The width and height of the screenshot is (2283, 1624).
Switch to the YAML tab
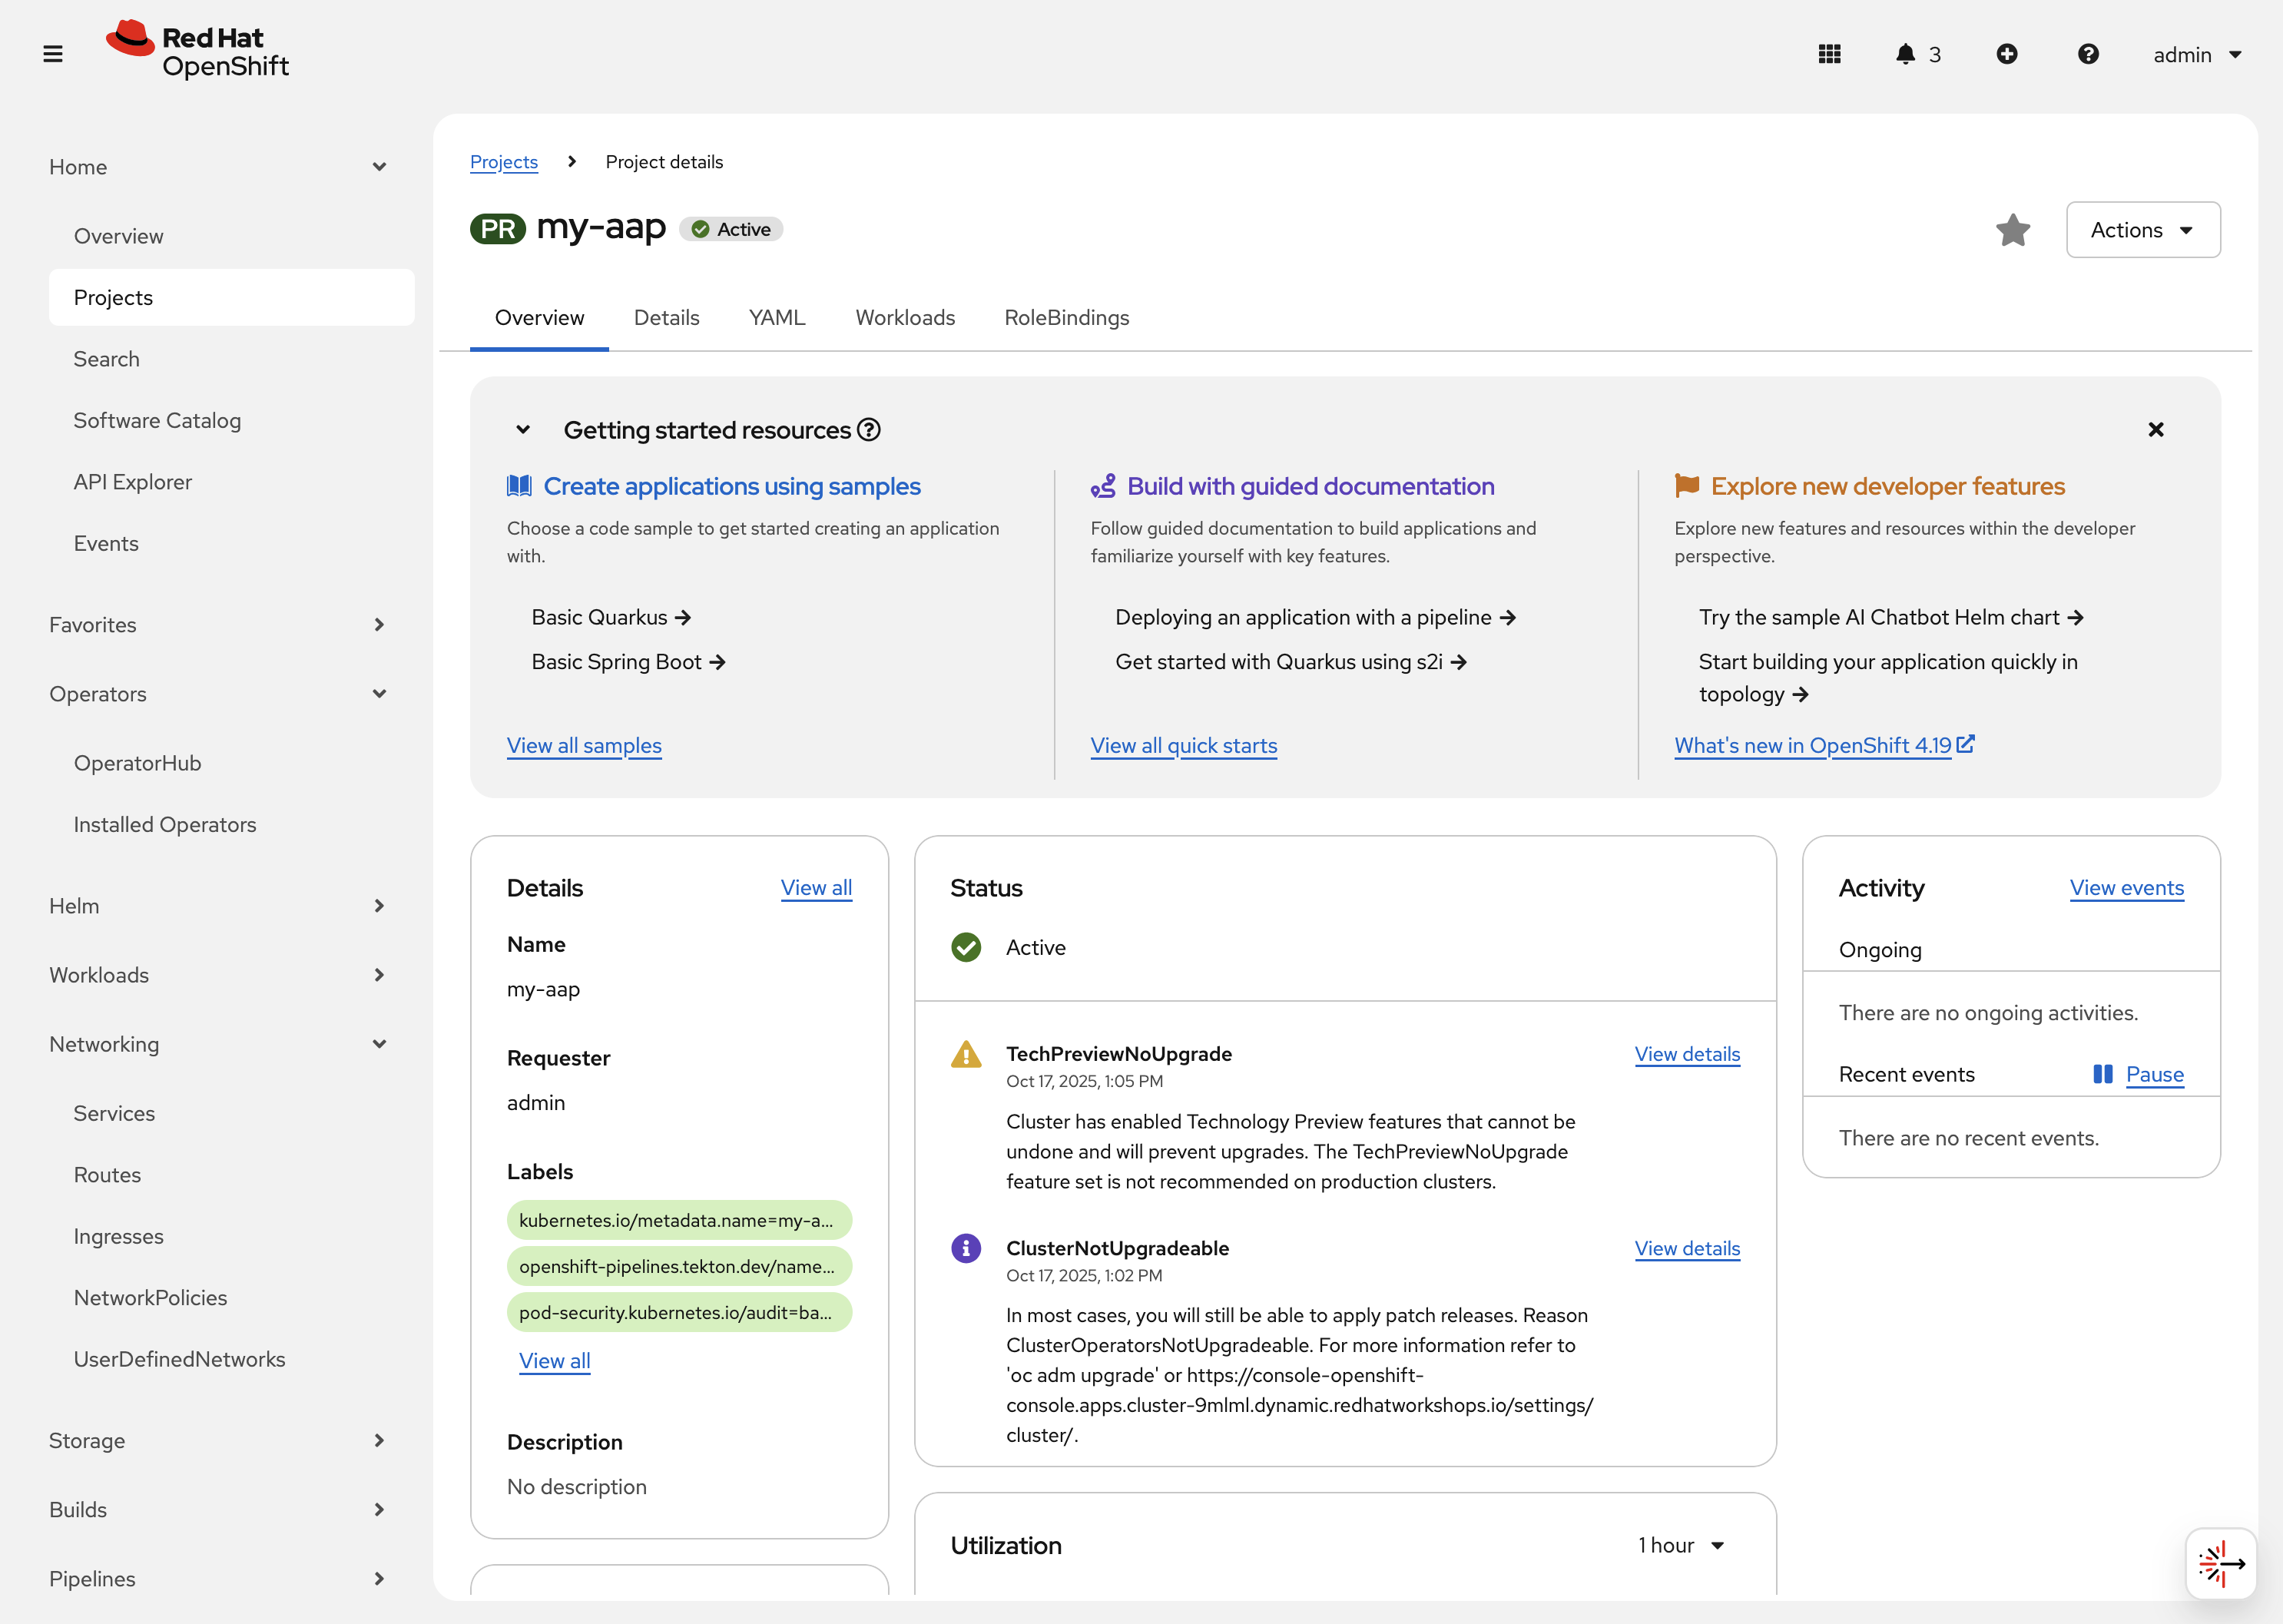click(x=776, y=318)
